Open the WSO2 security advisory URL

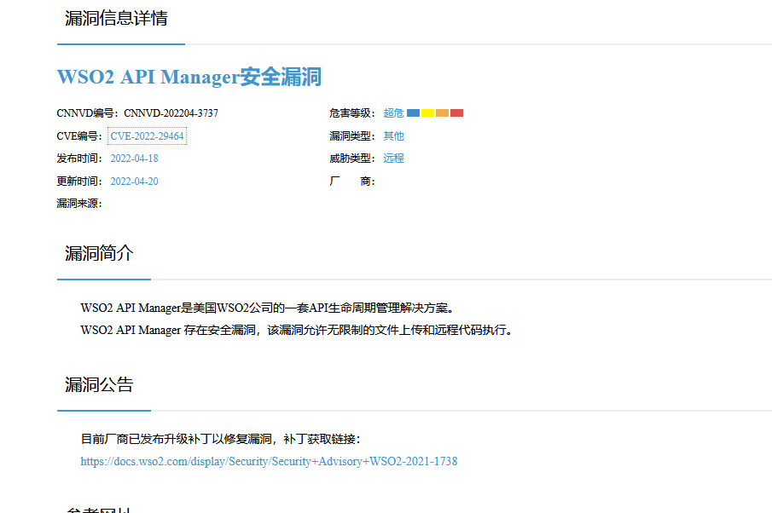[269, 461]
